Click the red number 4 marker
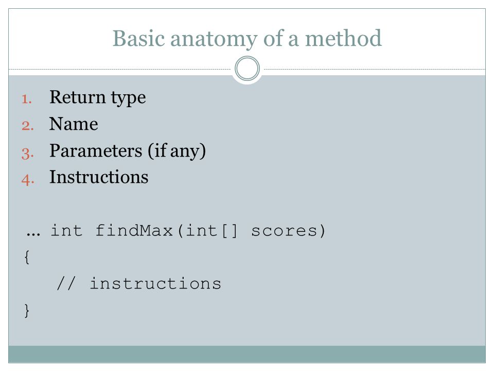This screenshot has height=371, width=494. [28, 180]
